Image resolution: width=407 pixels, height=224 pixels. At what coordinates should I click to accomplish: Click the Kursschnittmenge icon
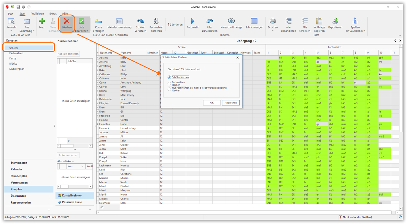click(x=231, y=21)
